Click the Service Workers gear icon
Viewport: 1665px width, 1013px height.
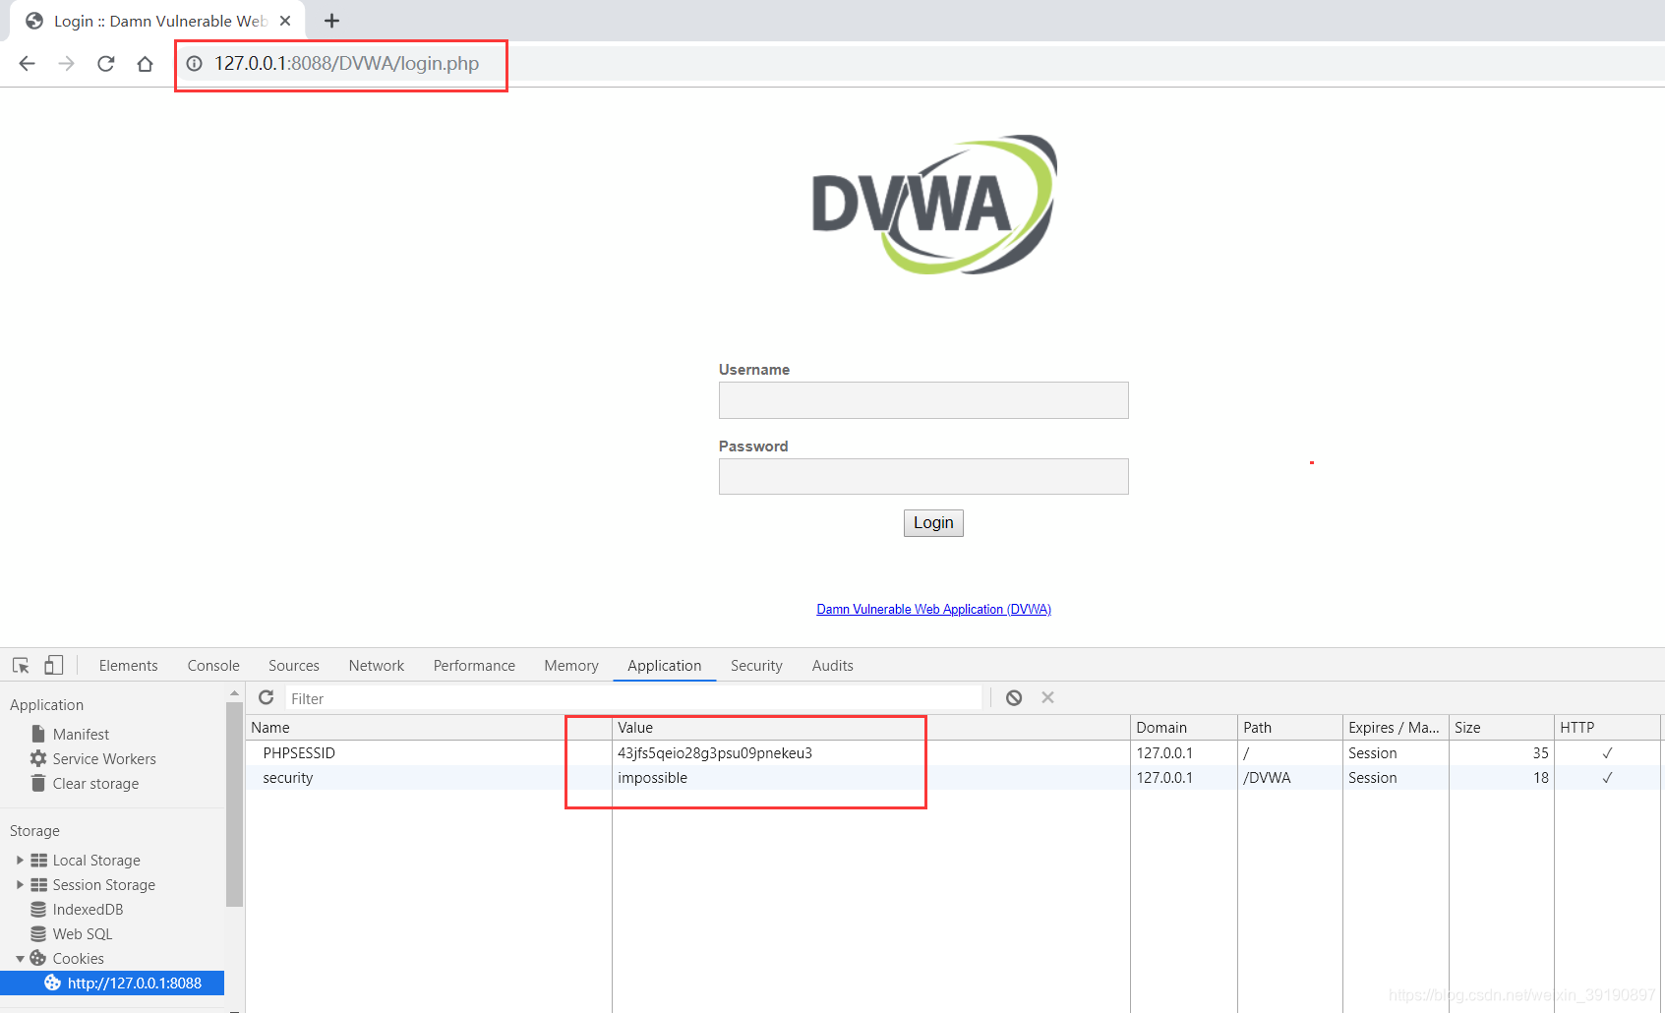click(x=38, y=758)
